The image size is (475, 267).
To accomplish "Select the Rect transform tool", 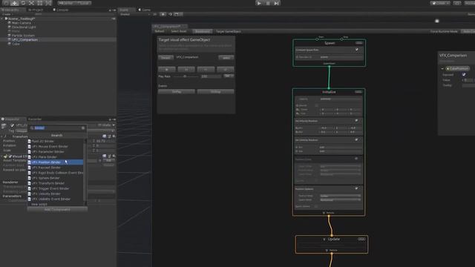I will point(40,3).
